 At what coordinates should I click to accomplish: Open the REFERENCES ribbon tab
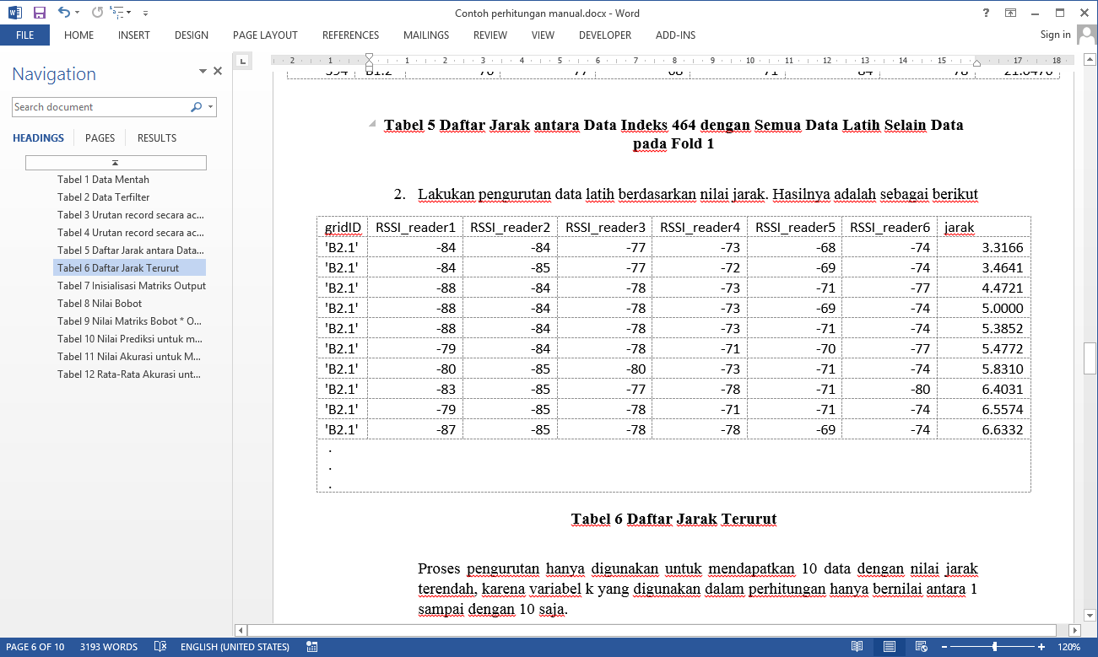(350, 35)
